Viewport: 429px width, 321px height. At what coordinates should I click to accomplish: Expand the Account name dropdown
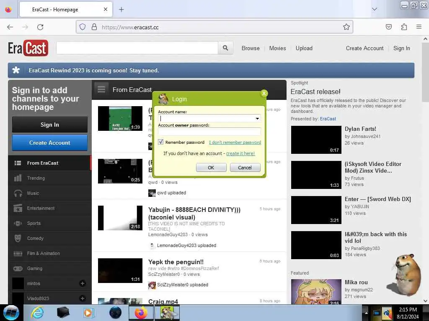257,118
